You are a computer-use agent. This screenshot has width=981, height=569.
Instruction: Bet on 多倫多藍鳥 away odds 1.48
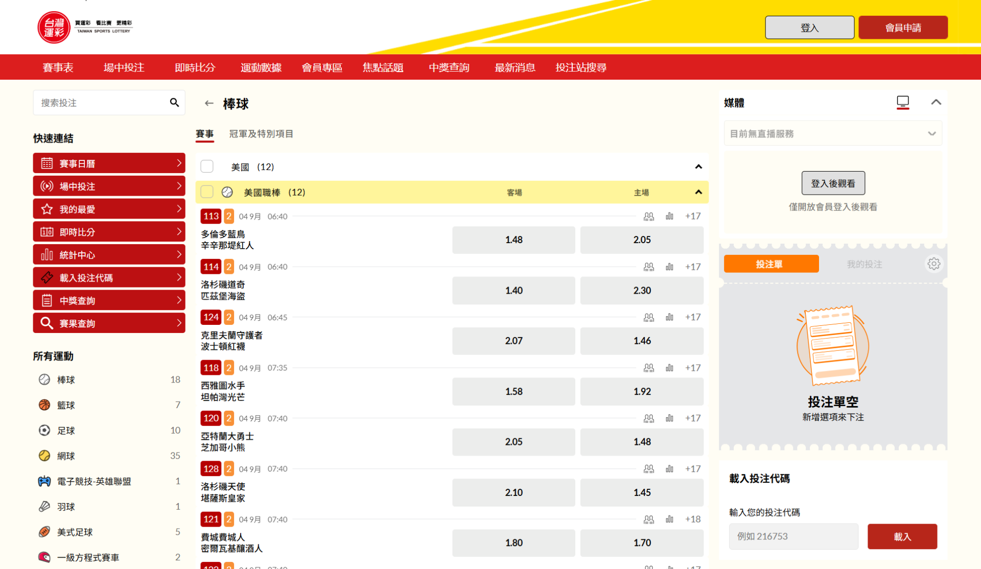pyautogui.click(x=513, y=240)
